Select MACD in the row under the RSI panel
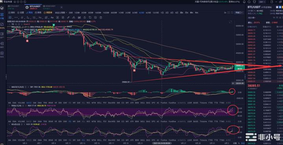The image size is (283, 145). (x=29, y=121)
